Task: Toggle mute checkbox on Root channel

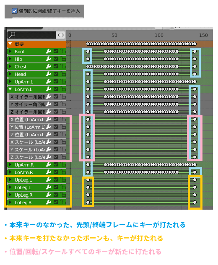Action: coord(56,51)
